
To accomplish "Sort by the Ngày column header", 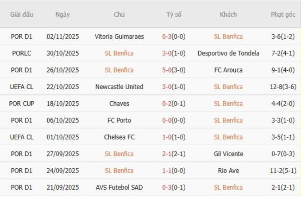I will pyautogui.click(x=63, y=14).
